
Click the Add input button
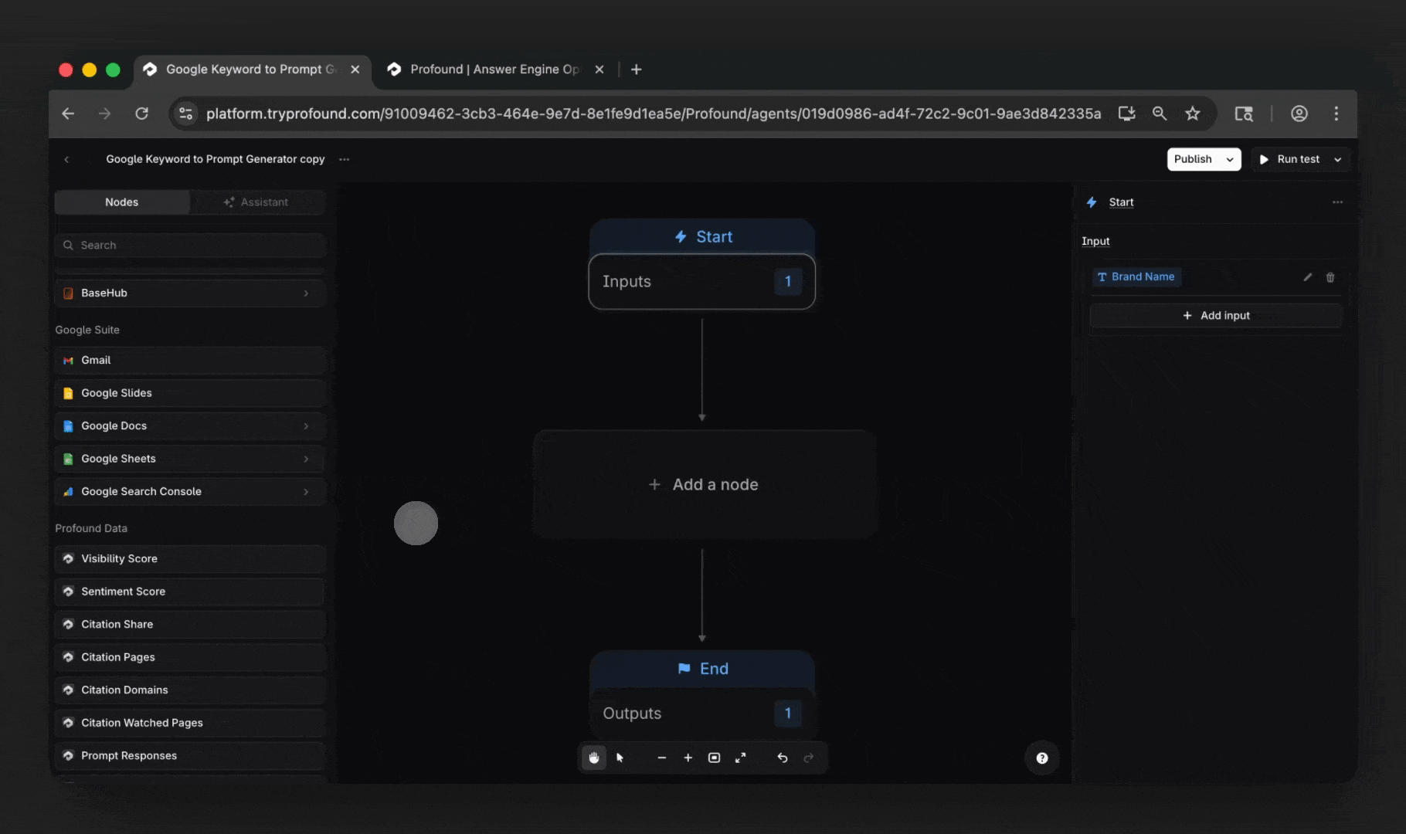tap(1216, 316)
